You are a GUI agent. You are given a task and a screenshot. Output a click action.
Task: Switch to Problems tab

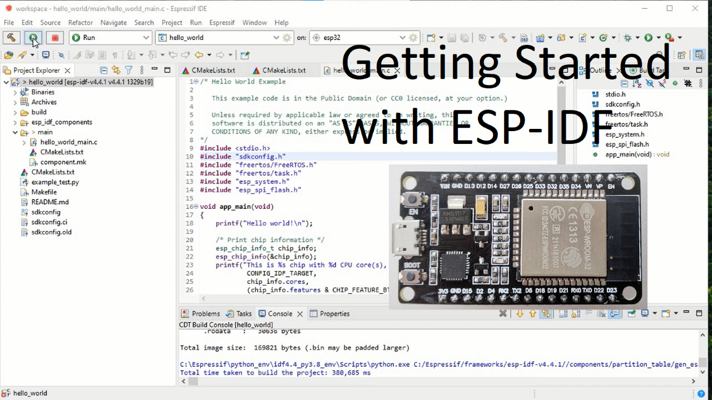tap(200, 314)
